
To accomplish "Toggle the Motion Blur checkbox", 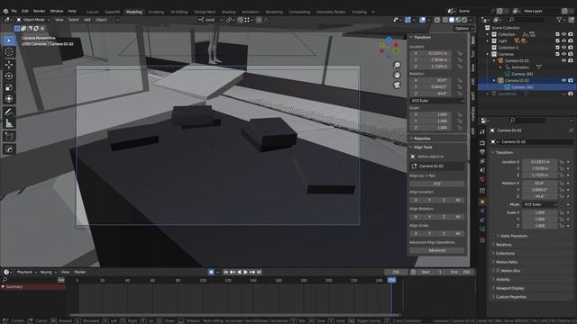I will point(498,270).
